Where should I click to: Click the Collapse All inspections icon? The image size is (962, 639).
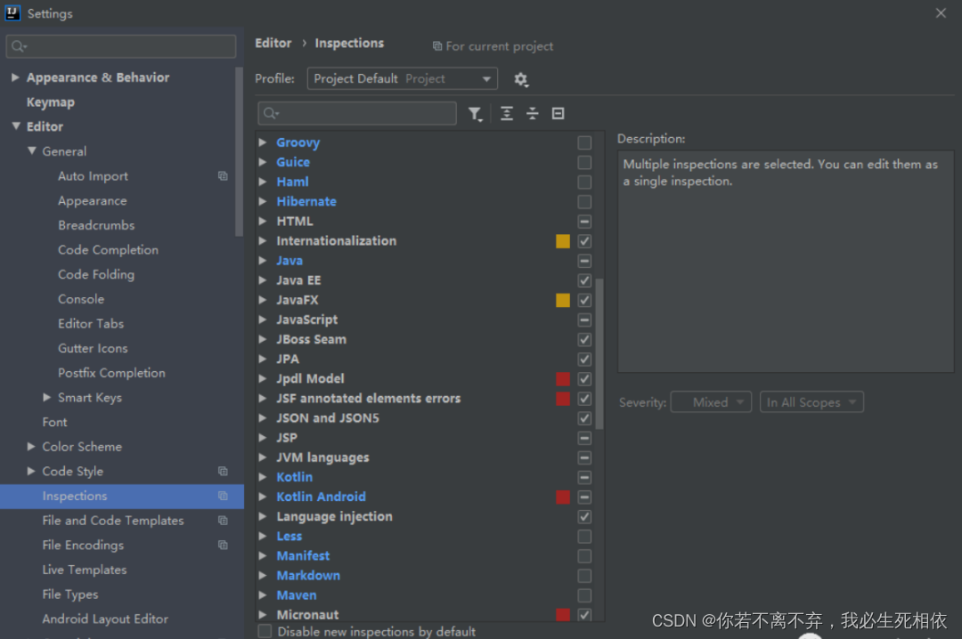tap(532, 113)
